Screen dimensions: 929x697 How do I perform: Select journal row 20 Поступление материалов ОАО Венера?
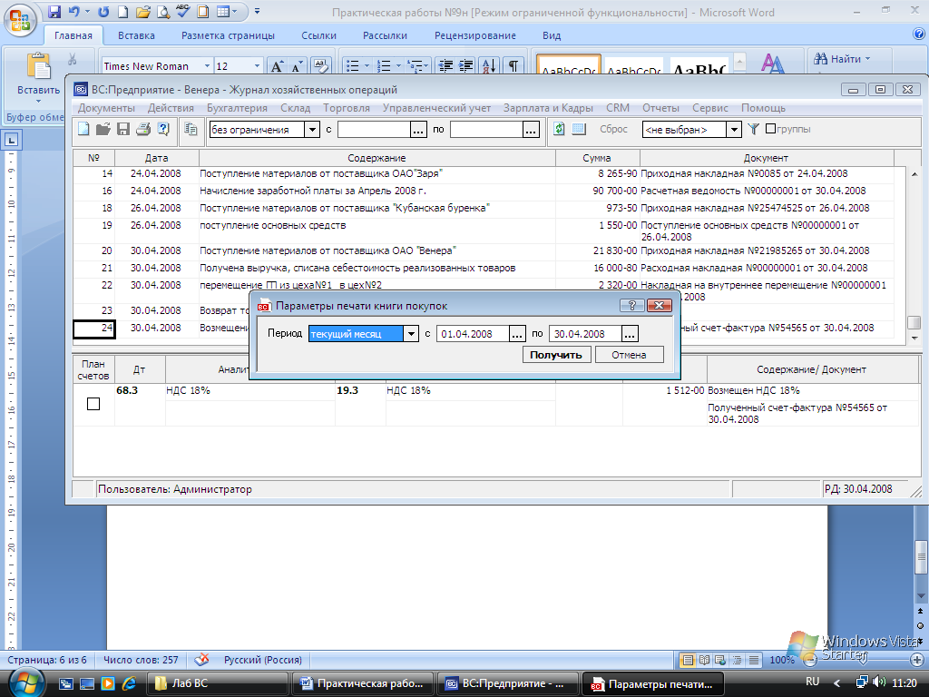tap(484, 250)
